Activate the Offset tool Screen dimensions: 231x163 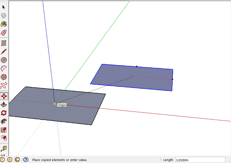4,138
